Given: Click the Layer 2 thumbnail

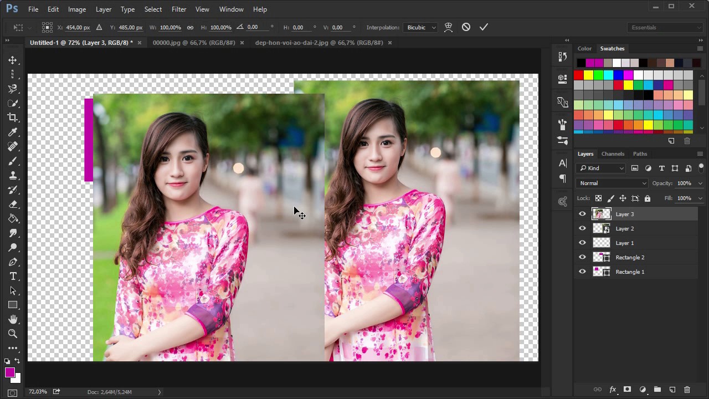Looking at the screenshot, I should click(601, 228).
